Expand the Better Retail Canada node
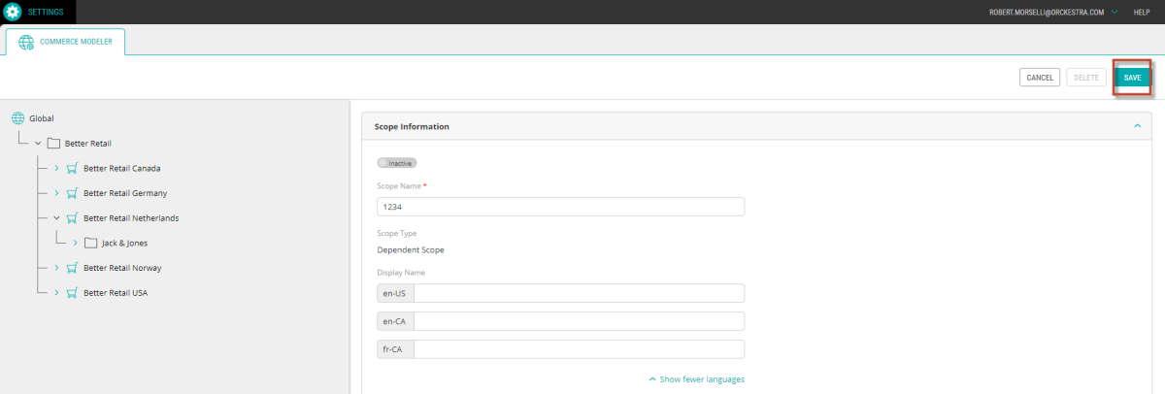This screenshot has height=394, width=1165. (56, 168)
